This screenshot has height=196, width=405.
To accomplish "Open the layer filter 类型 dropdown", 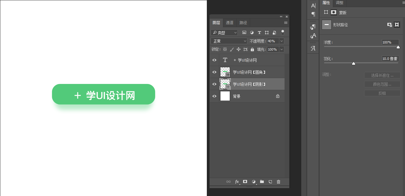I will click(224, 32).
